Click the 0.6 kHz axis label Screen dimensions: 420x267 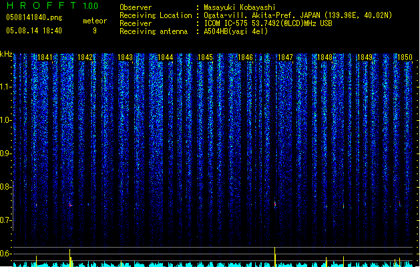pos(5,254)
